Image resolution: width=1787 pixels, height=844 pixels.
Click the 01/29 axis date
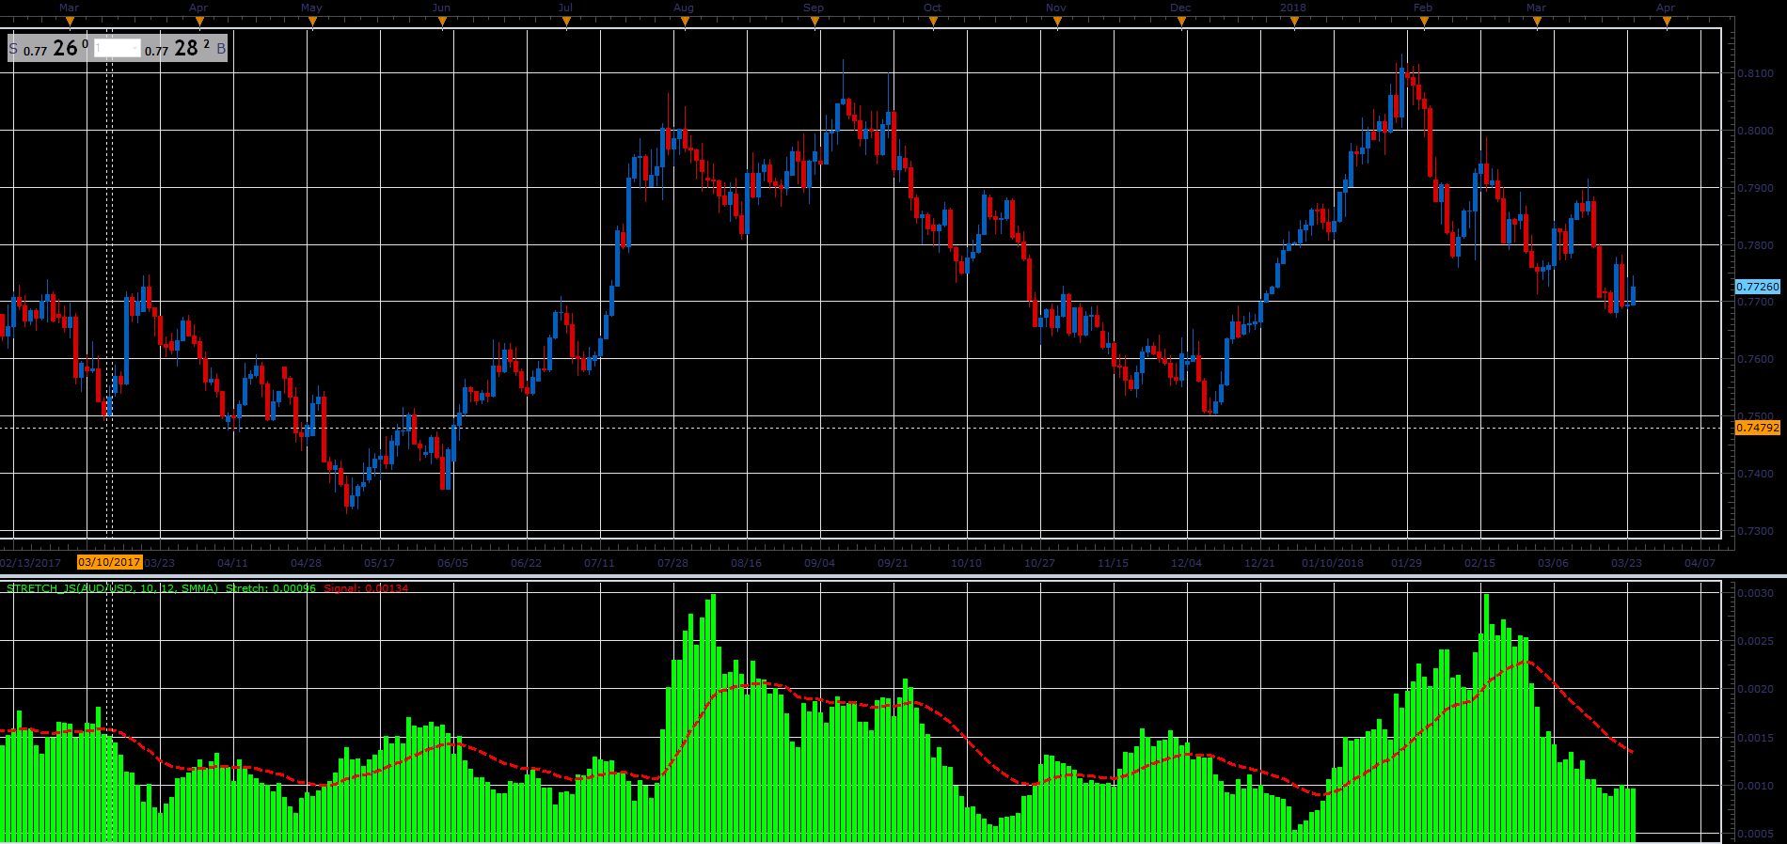tap(1406, 563)
